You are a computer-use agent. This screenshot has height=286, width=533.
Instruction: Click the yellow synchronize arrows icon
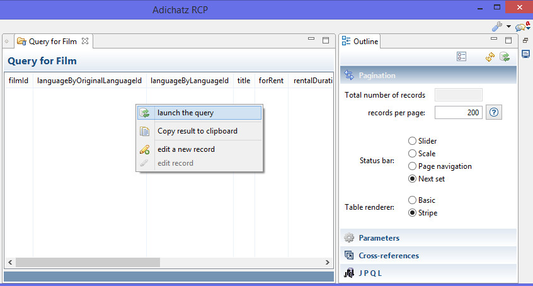point(490,57)
